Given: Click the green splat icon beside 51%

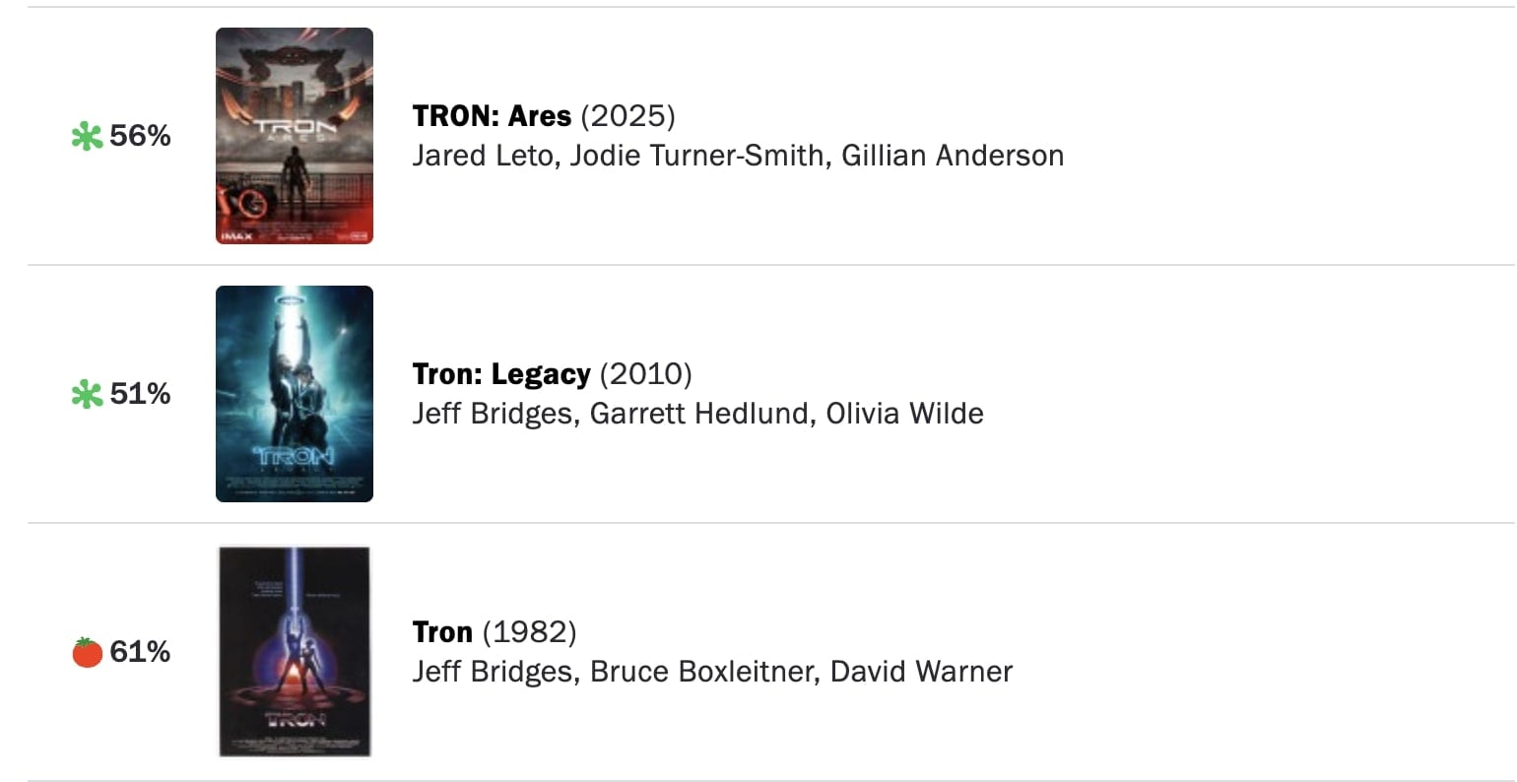Looking at the screenshot, I should [x=87, y=395].
